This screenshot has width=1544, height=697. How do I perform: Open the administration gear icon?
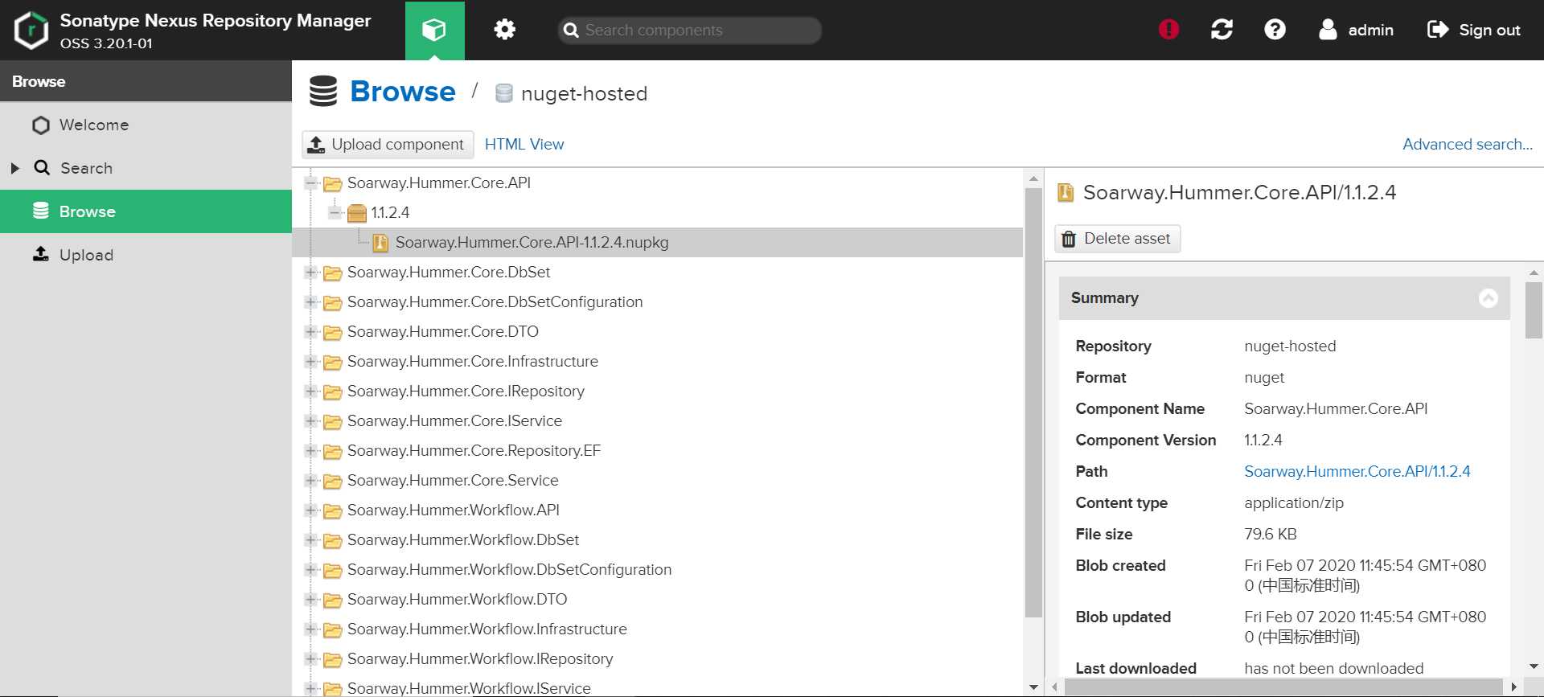(x=504, y=30)
